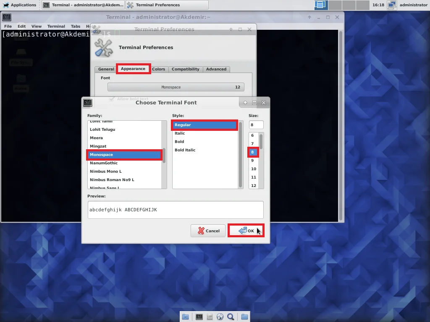
Task: Select the Mingzat font family
Action: coord(125,146)
